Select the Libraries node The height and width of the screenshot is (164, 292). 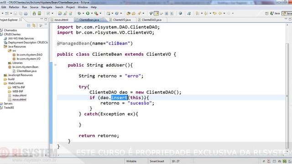17,63
